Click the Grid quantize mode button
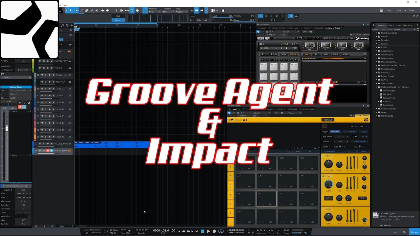The width and height of the screenshot is (420, 236). (118, 16)
